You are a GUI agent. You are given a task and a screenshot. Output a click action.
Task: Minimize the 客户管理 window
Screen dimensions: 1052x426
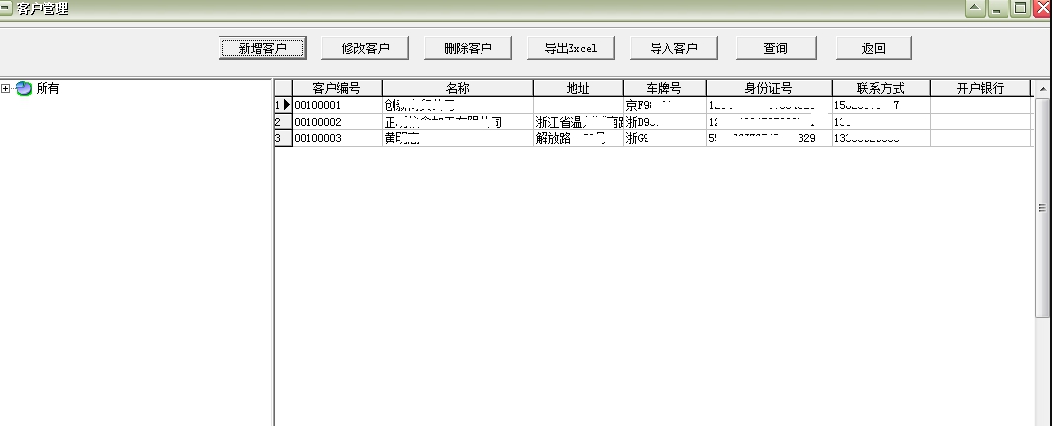[998, 8]
